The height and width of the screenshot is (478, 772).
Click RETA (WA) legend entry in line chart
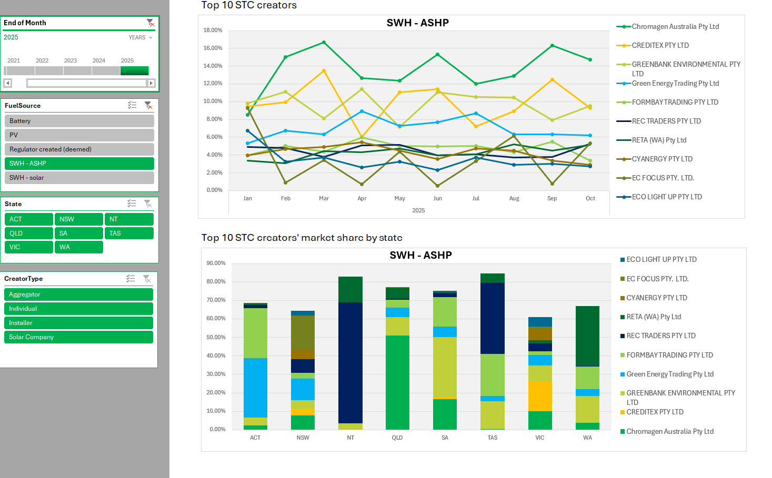click(x=651, y=140)
